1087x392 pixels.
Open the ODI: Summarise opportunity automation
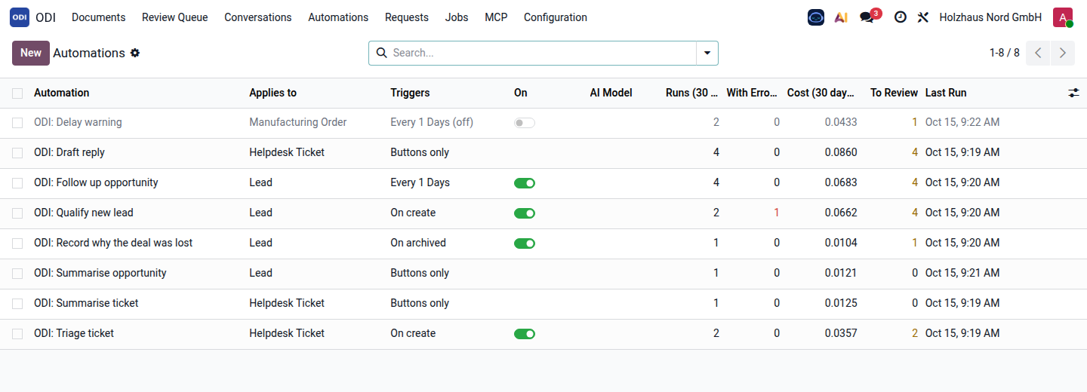tap(100, 273)
